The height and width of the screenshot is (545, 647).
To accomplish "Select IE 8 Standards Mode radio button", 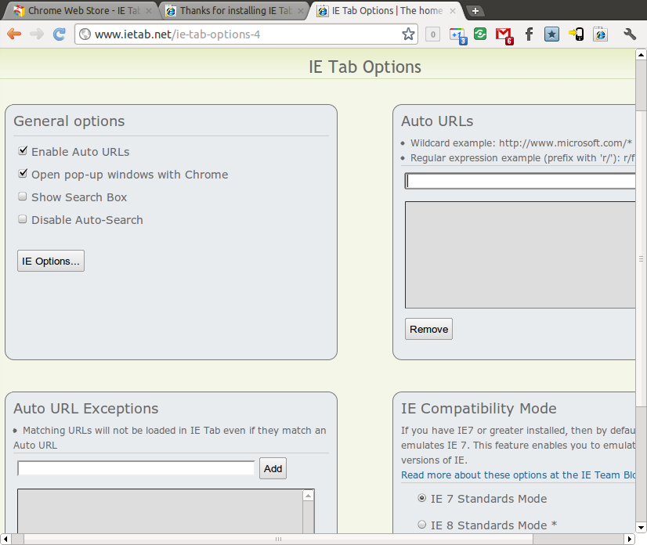I will [x=421, y=525].
